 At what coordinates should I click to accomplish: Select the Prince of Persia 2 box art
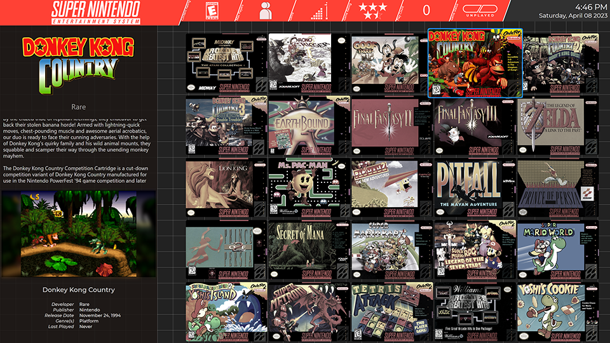[x=226, y=250]
